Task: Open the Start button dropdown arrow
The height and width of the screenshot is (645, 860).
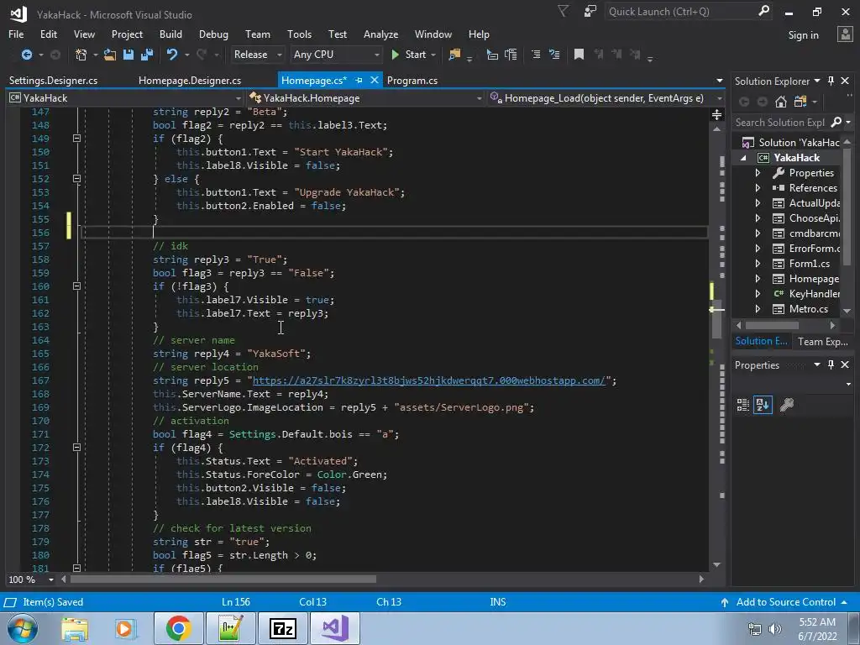Action: coord(433,55)
